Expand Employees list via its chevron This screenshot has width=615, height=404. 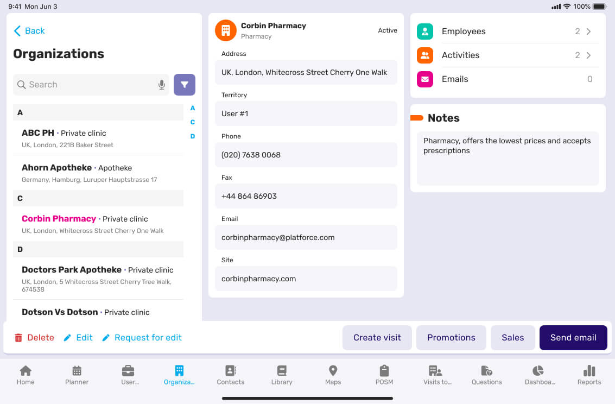[x=588, y=31]
